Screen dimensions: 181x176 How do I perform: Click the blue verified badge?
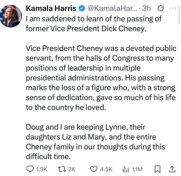tap(81, 9)
